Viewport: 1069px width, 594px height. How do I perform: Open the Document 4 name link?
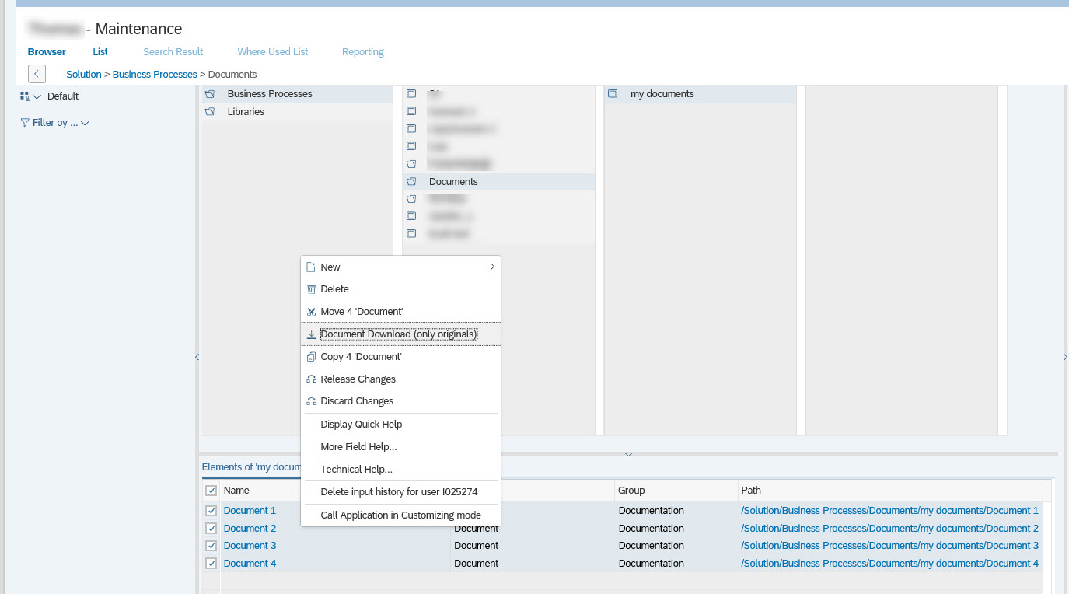(250, 564)
